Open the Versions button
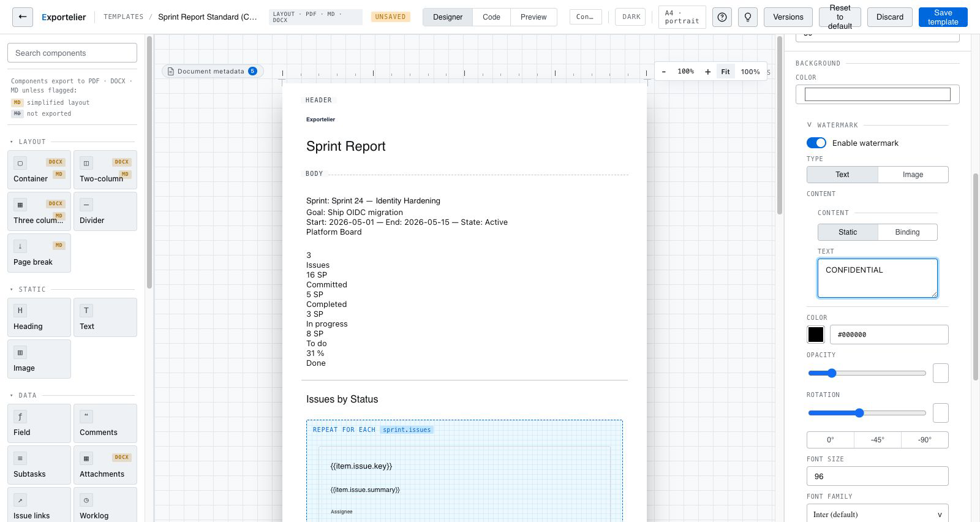 point(788,17)
